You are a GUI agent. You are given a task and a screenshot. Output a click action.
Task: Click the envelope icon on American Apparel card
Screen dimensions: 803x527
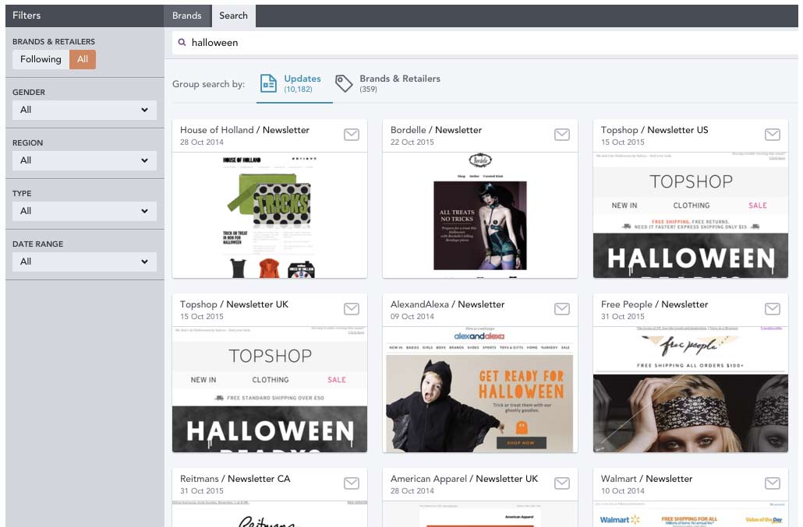click(562, 483)
